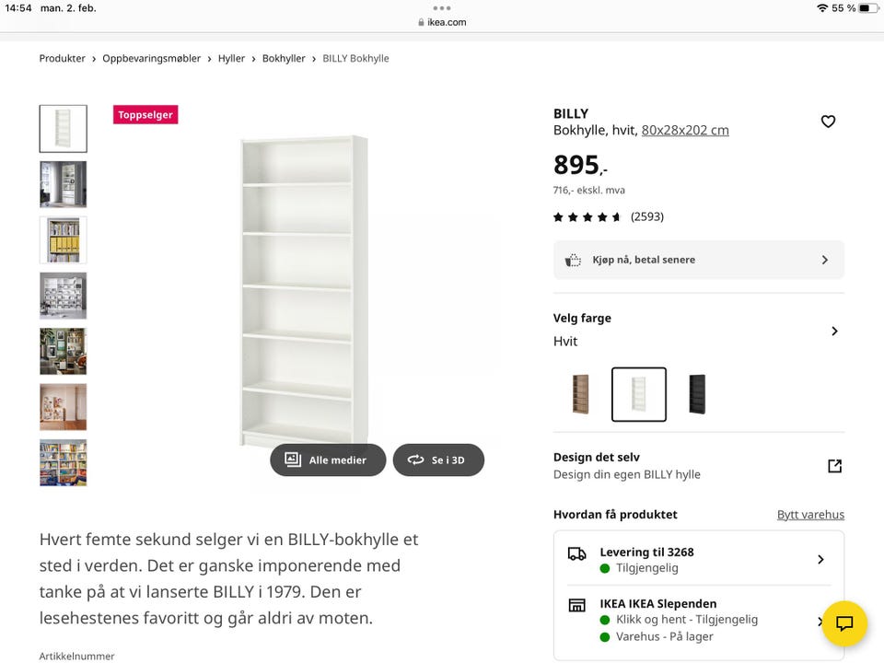Click the image-stack icon inside "Alle medier"
Image resolution: width=884 pixels, height=663 pixels.
(x=292, y=459)
